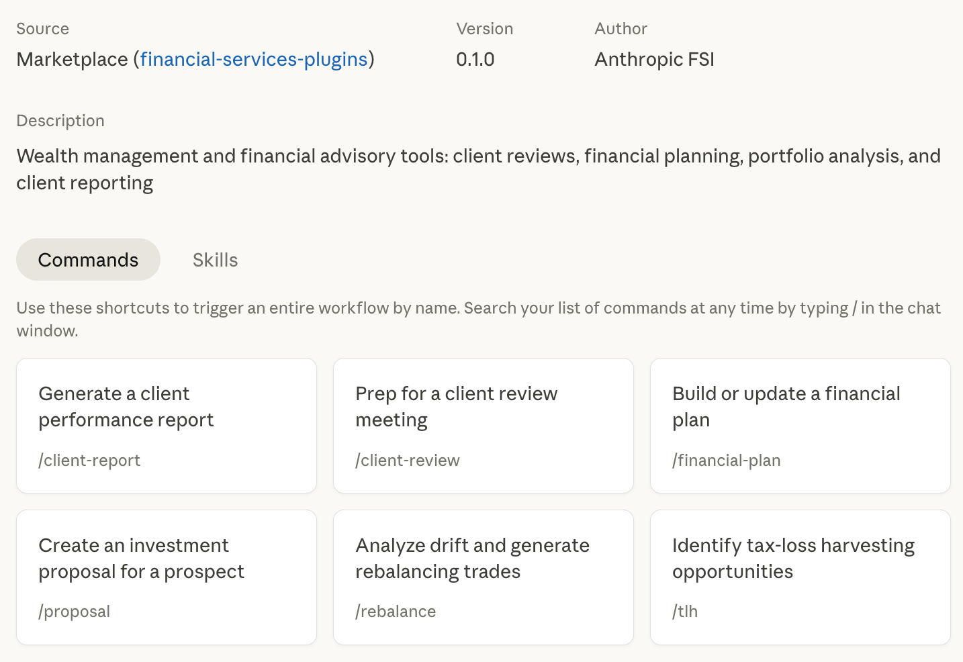Switch to the Skills tab
This screenshot has height=662, width=963.
pyautogui.click(x=215, y=260)
